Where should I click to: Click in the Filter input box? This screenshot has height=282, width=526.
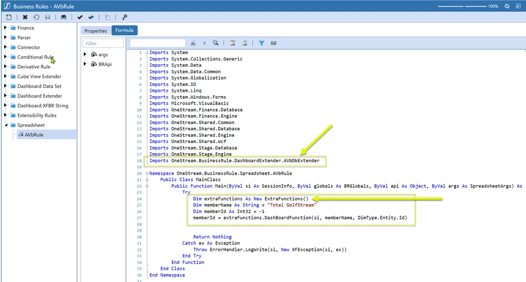(103, 43)
